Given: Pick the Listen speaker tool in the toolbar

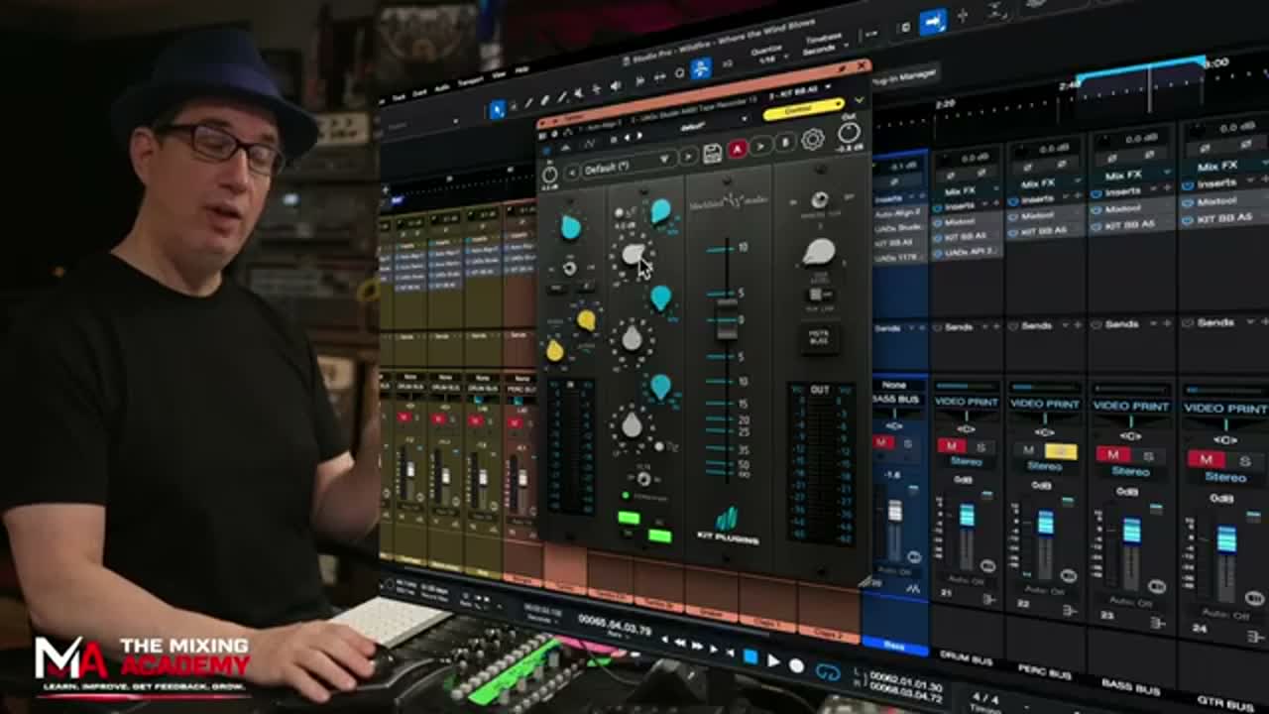Looking at the screenshot, I should [x=616, y=86].
